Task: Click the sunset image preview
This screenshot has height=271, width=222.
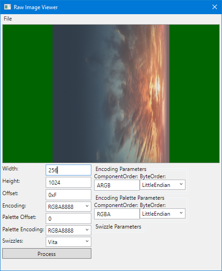Action: point(111,94)
